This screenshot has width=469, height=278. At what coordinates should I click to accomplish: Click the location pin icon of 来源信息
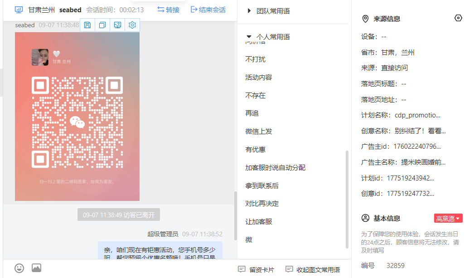(365, 19)
